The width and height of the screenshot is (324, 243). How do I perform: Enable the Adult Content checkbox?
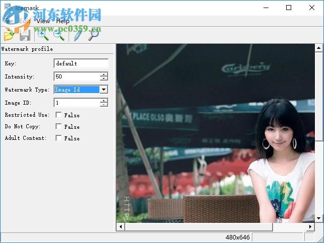(x=59, y=138)
